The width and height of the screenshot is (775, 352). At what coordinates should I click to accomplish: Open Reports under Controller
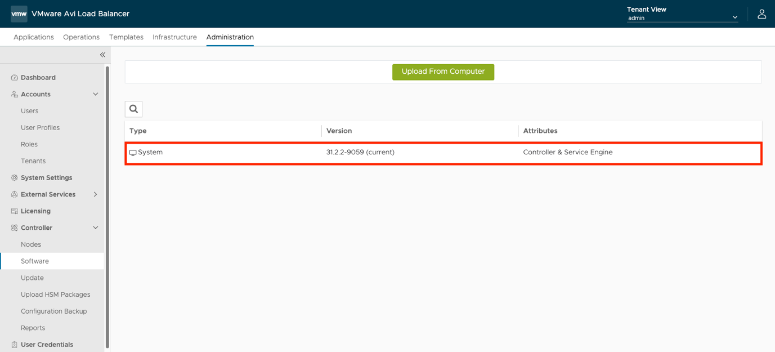coord(33,328)
